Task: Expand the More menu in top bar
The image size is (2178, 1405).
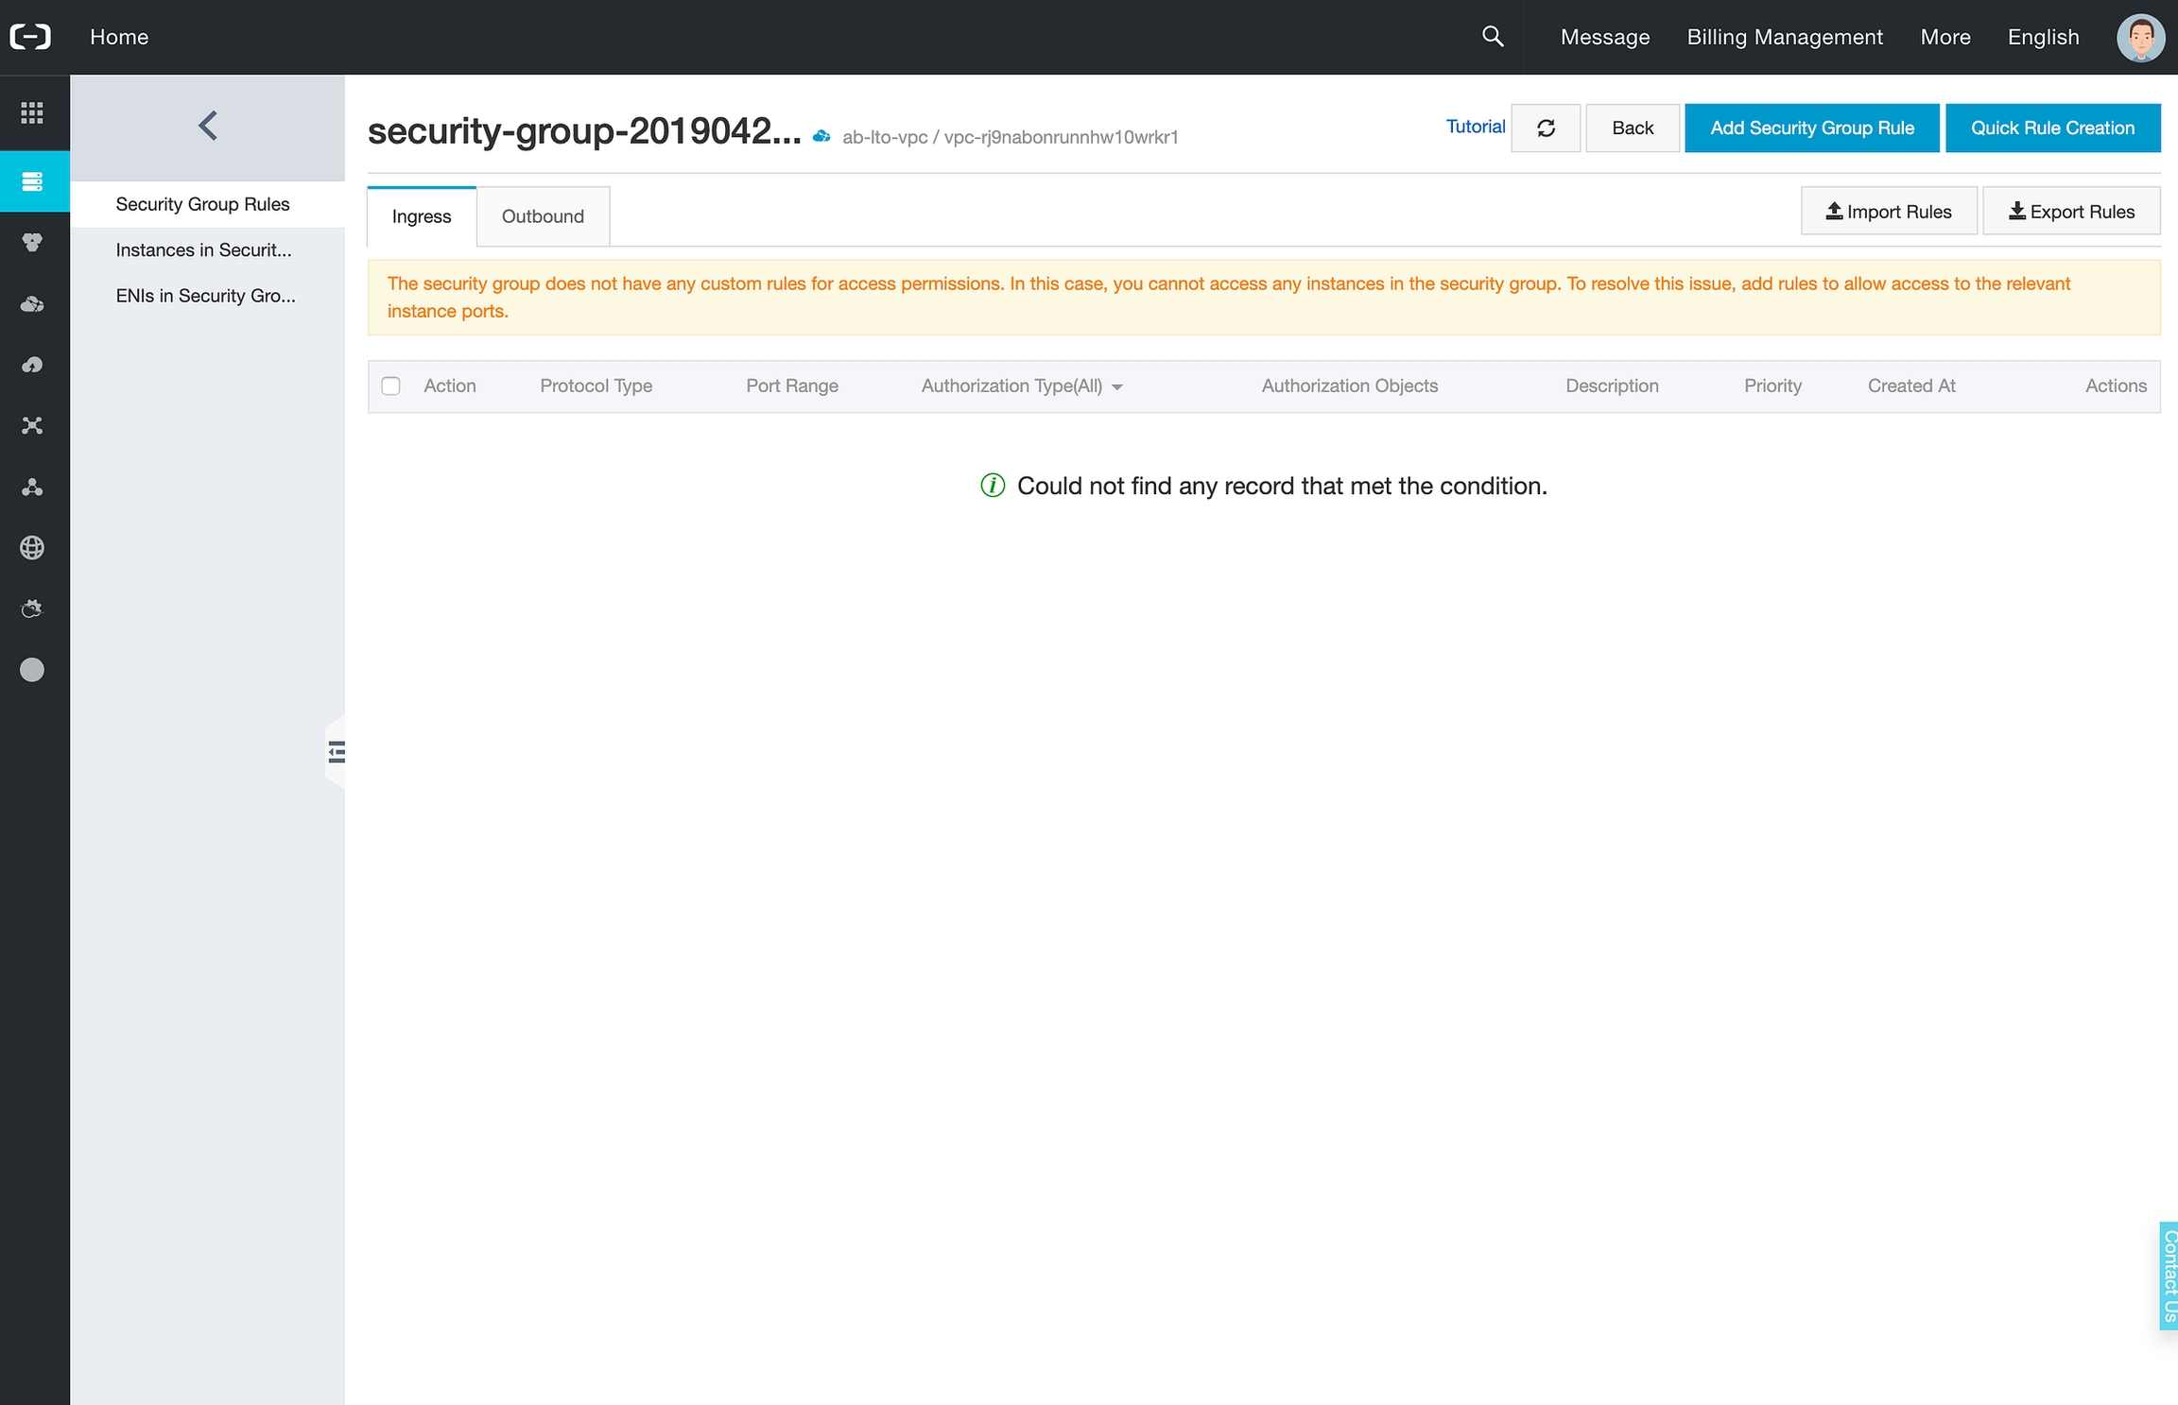Action: pos(1945,37)
